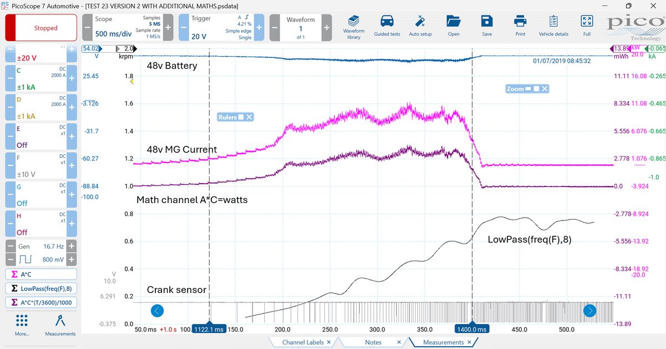666x349 pixels.
Task: Increase Channel H range to enable it
Action: click(72, 223)
